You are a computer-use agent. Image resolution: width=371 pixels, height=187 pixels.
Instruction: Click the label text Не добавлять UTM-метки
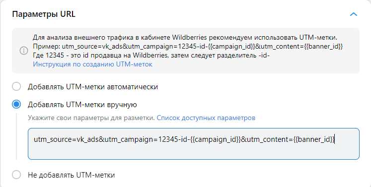[x=71, y=175]
